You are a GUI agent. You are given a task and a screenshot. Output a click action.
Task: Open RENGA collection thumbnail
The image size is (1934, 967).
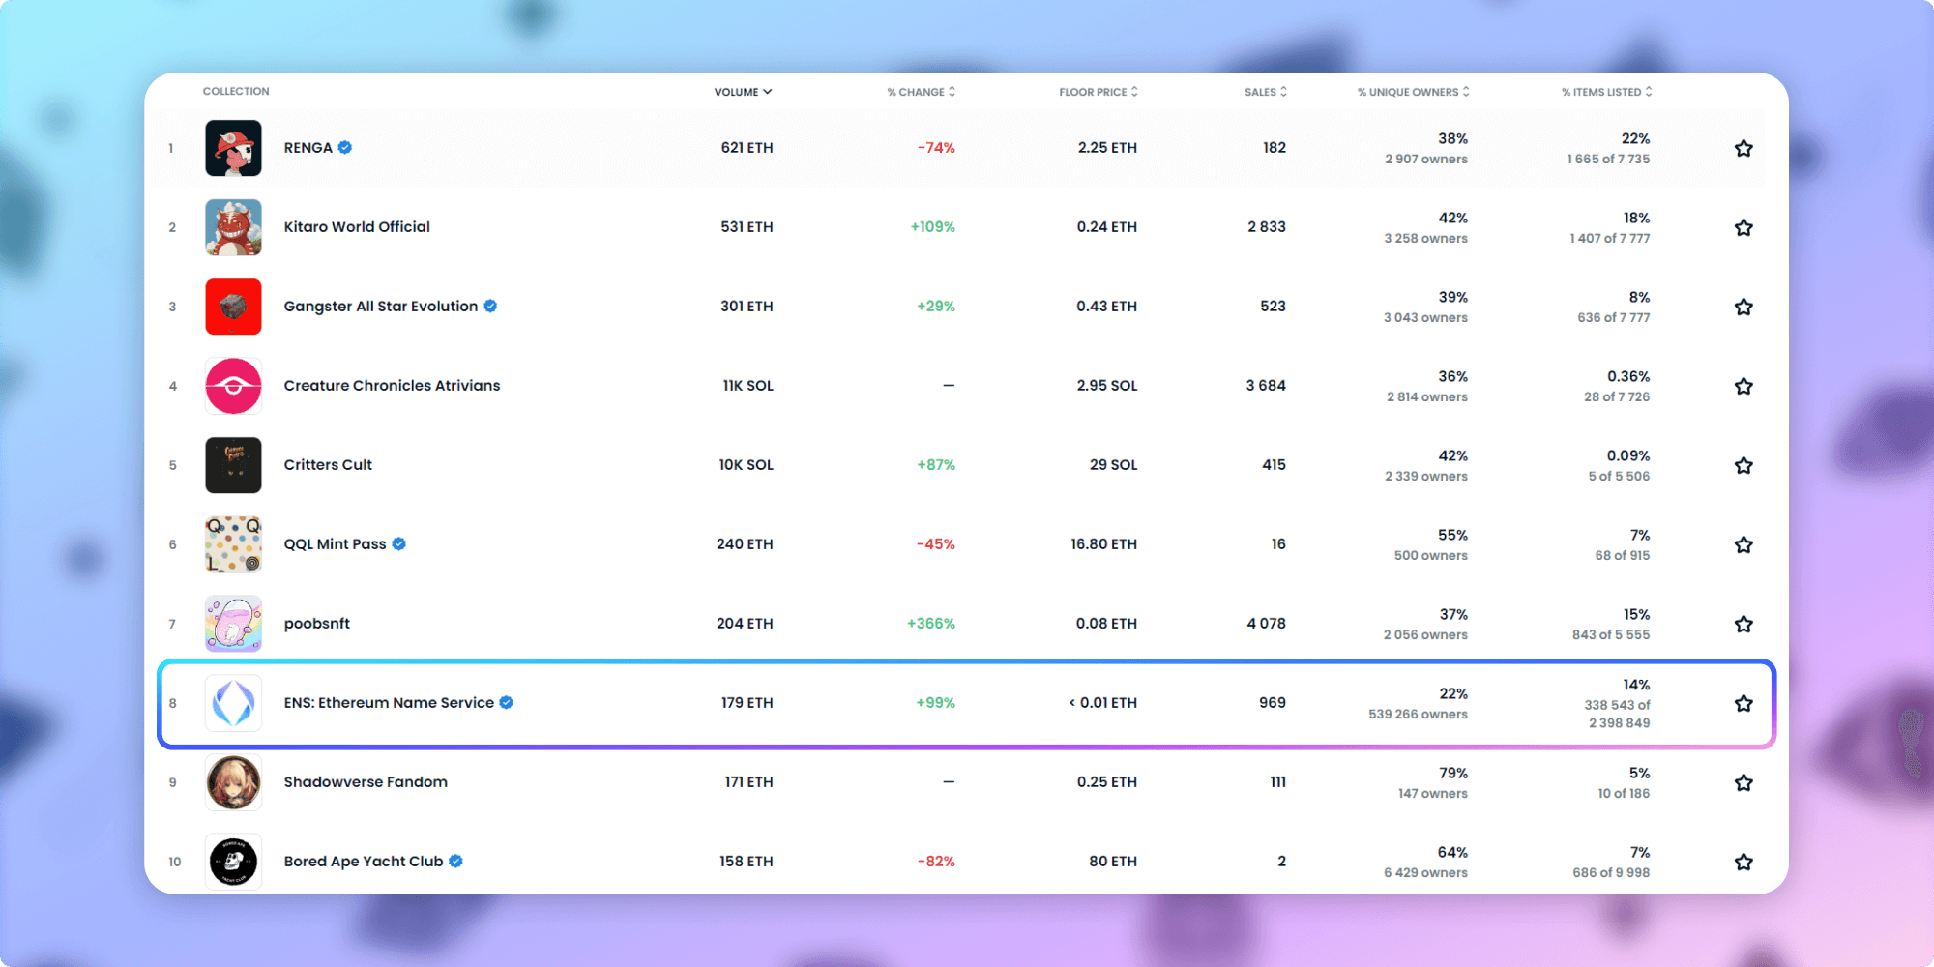[233, 148]
